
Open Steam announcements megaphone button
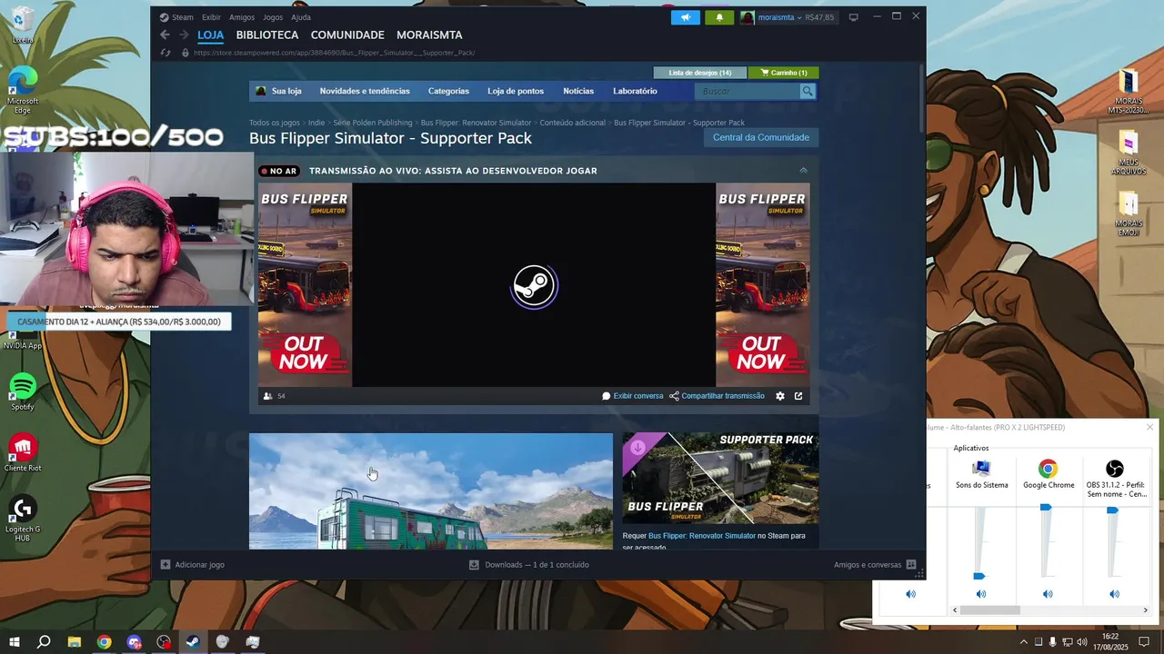tap(686, 17)
